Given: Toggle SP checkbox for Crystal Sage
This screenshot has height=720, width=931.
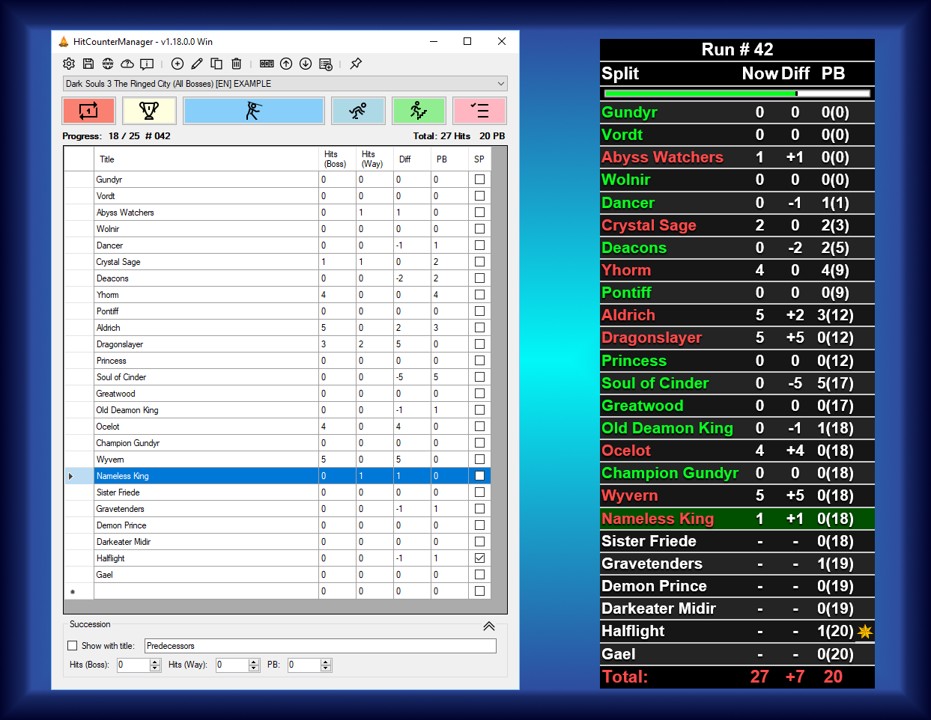Looking at the screenshot, I should [479, 262].
